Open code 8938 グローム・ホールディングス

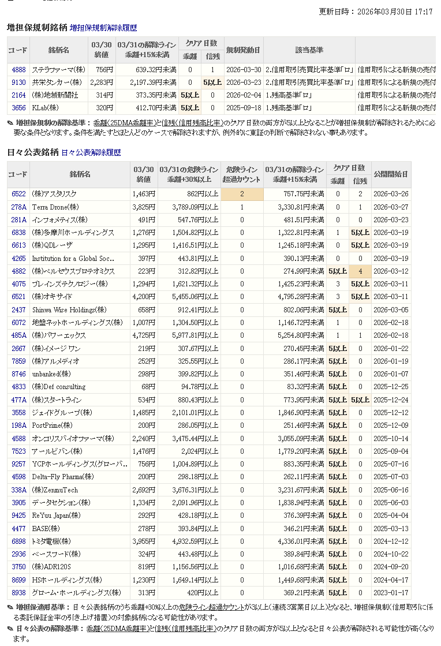tap(18, 592)
